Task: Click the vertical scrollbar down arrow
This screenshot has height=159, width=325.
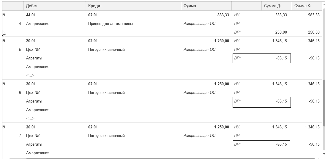Action: [x=324, y=154]
